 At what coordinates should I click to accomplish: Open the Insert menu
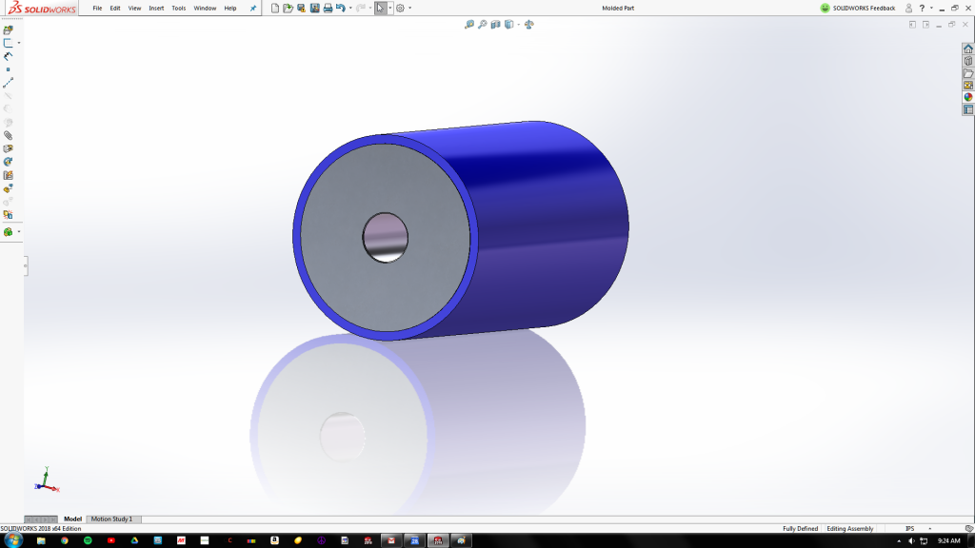pyautogui.click(x=156, y=8)
